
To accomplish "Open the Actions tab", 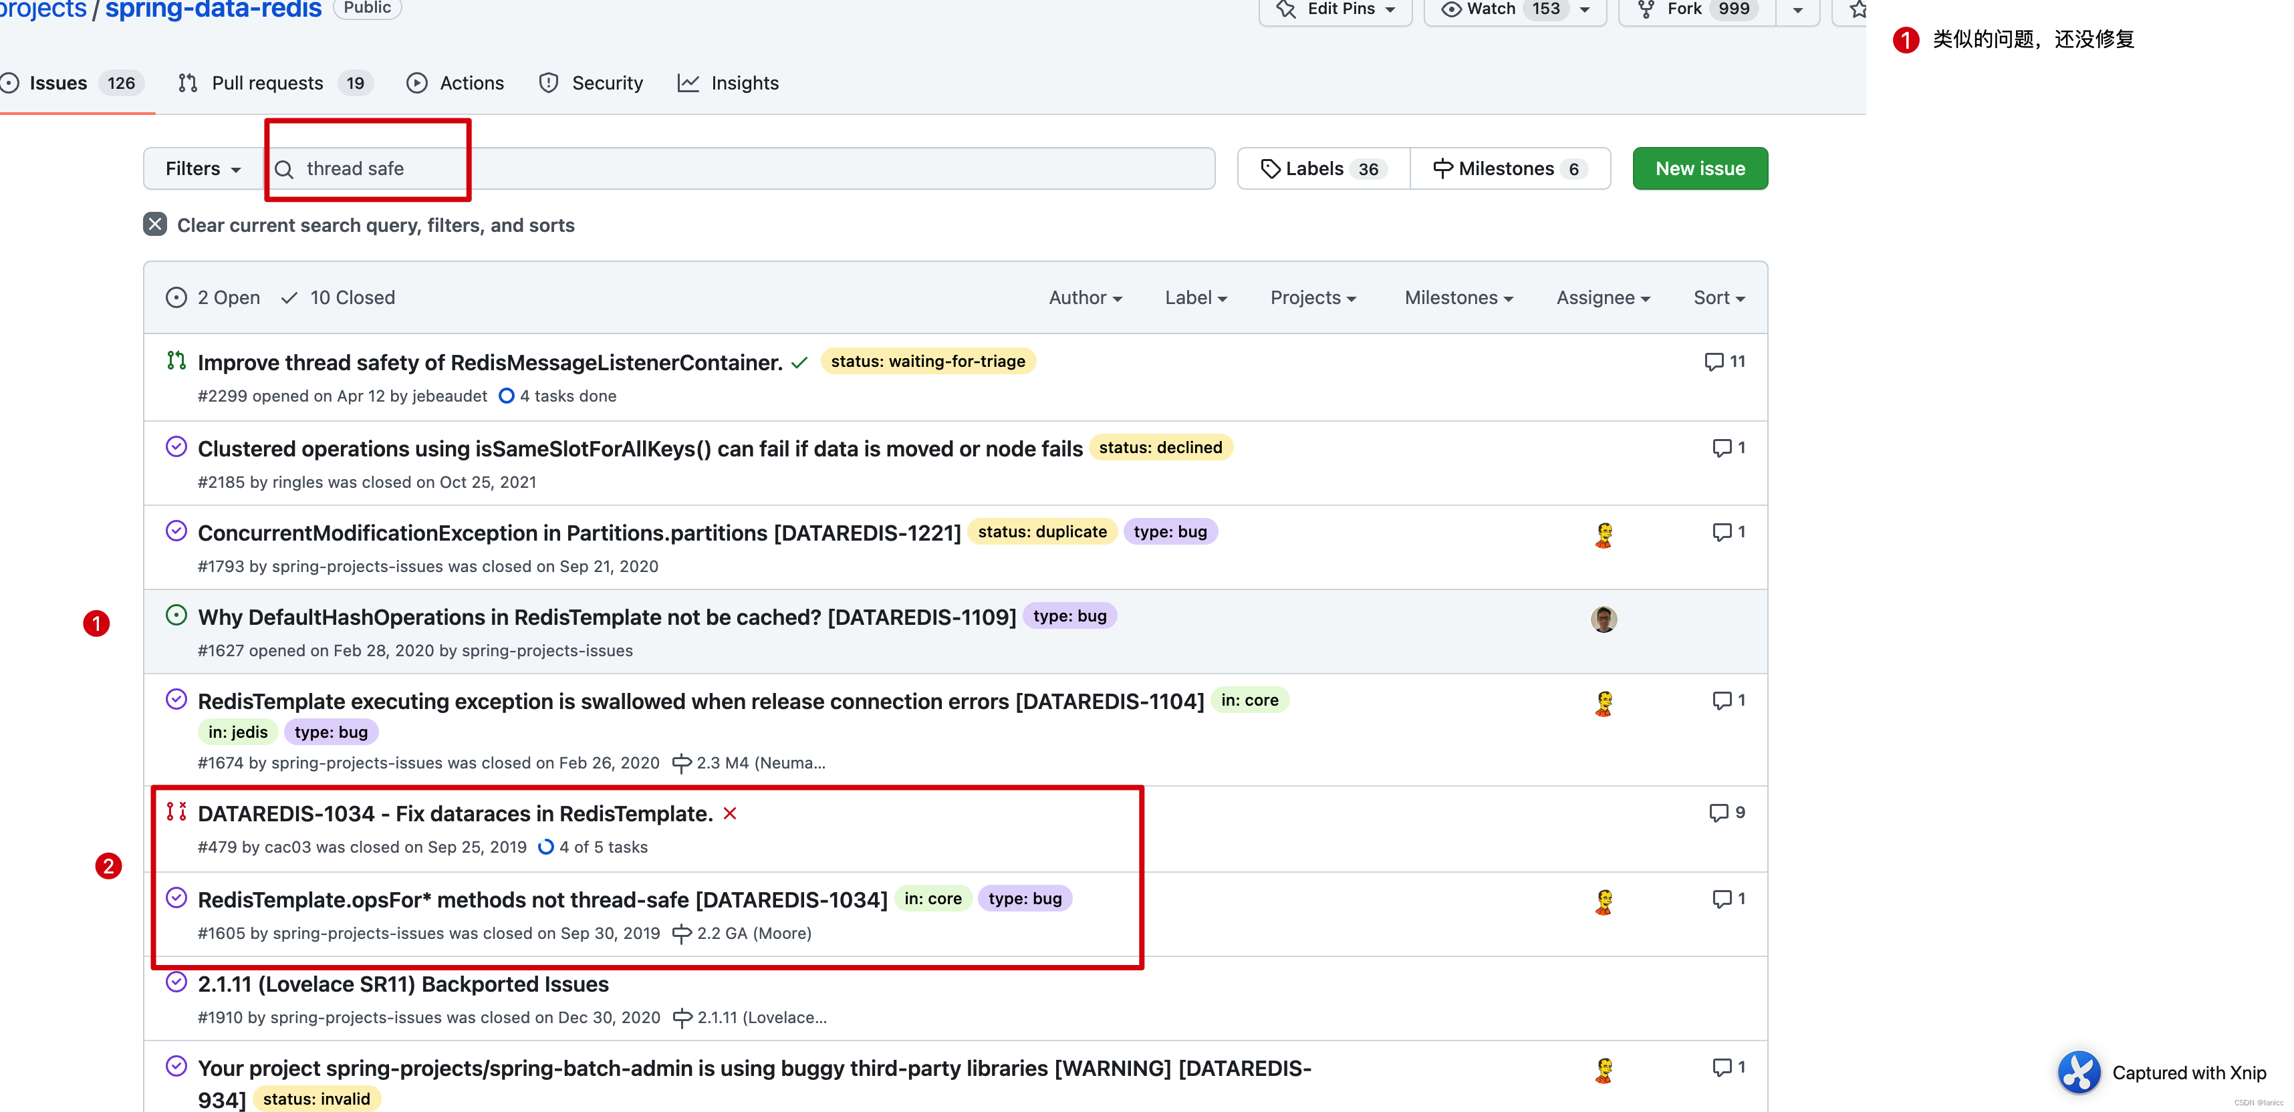I will [x=455, y=84].
